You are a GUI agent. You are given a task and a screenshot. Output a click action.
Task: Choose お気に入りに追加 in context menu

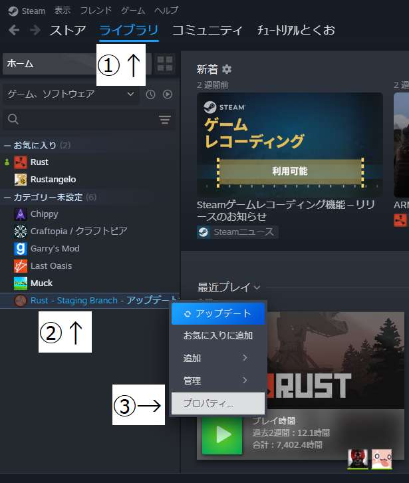coord(218,335)
